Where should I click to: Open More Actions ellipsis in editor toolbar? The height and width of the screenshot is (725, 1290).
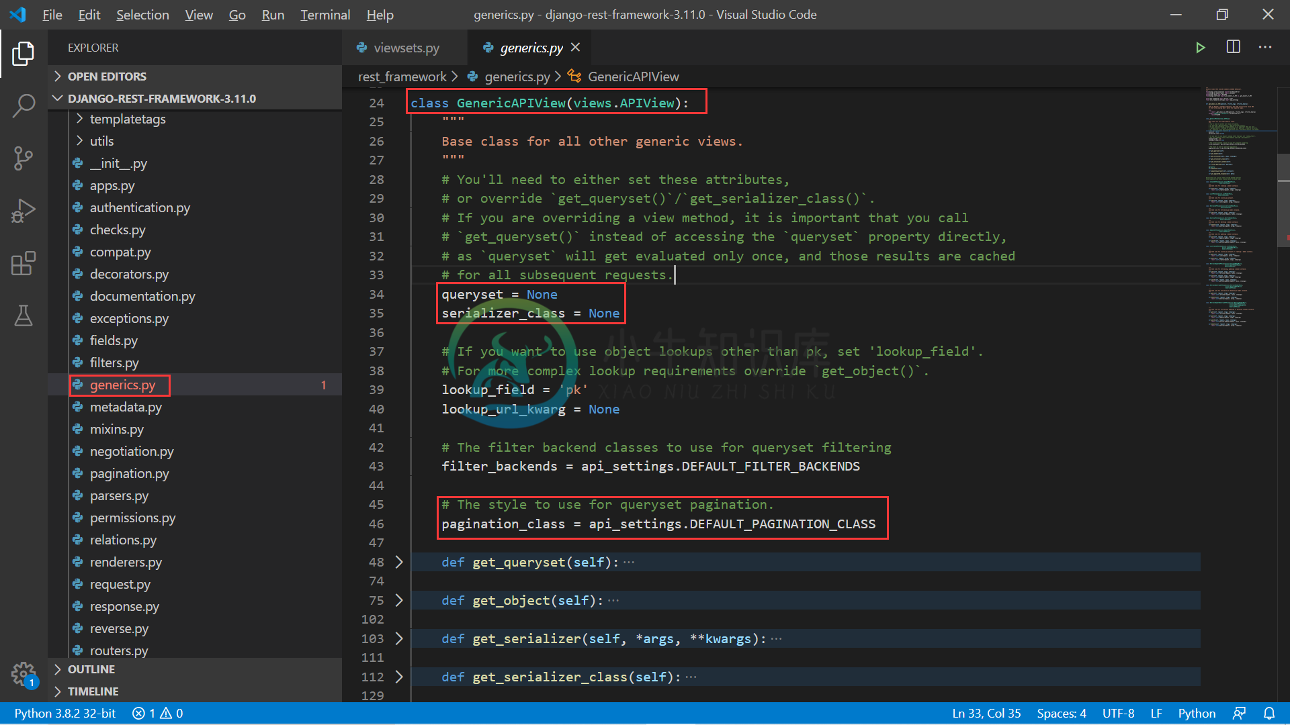click(1265, 47)
